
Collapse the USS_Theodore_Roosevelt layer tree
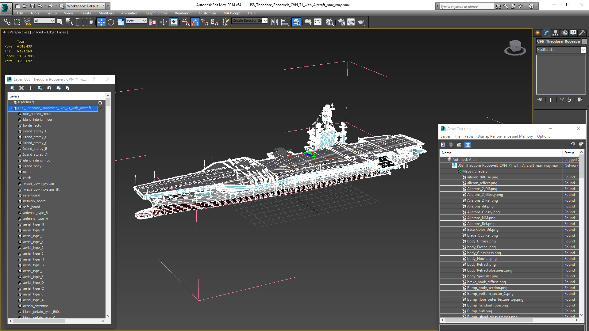pos(10,108)
